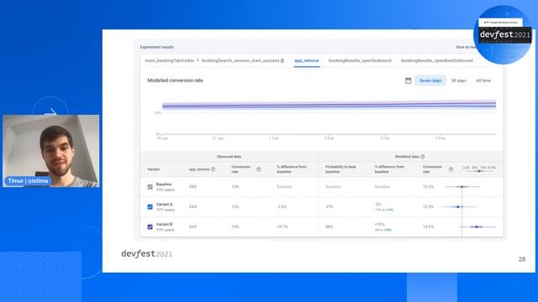Switch to bookingResults_openOutbound tab

[360, 60]
